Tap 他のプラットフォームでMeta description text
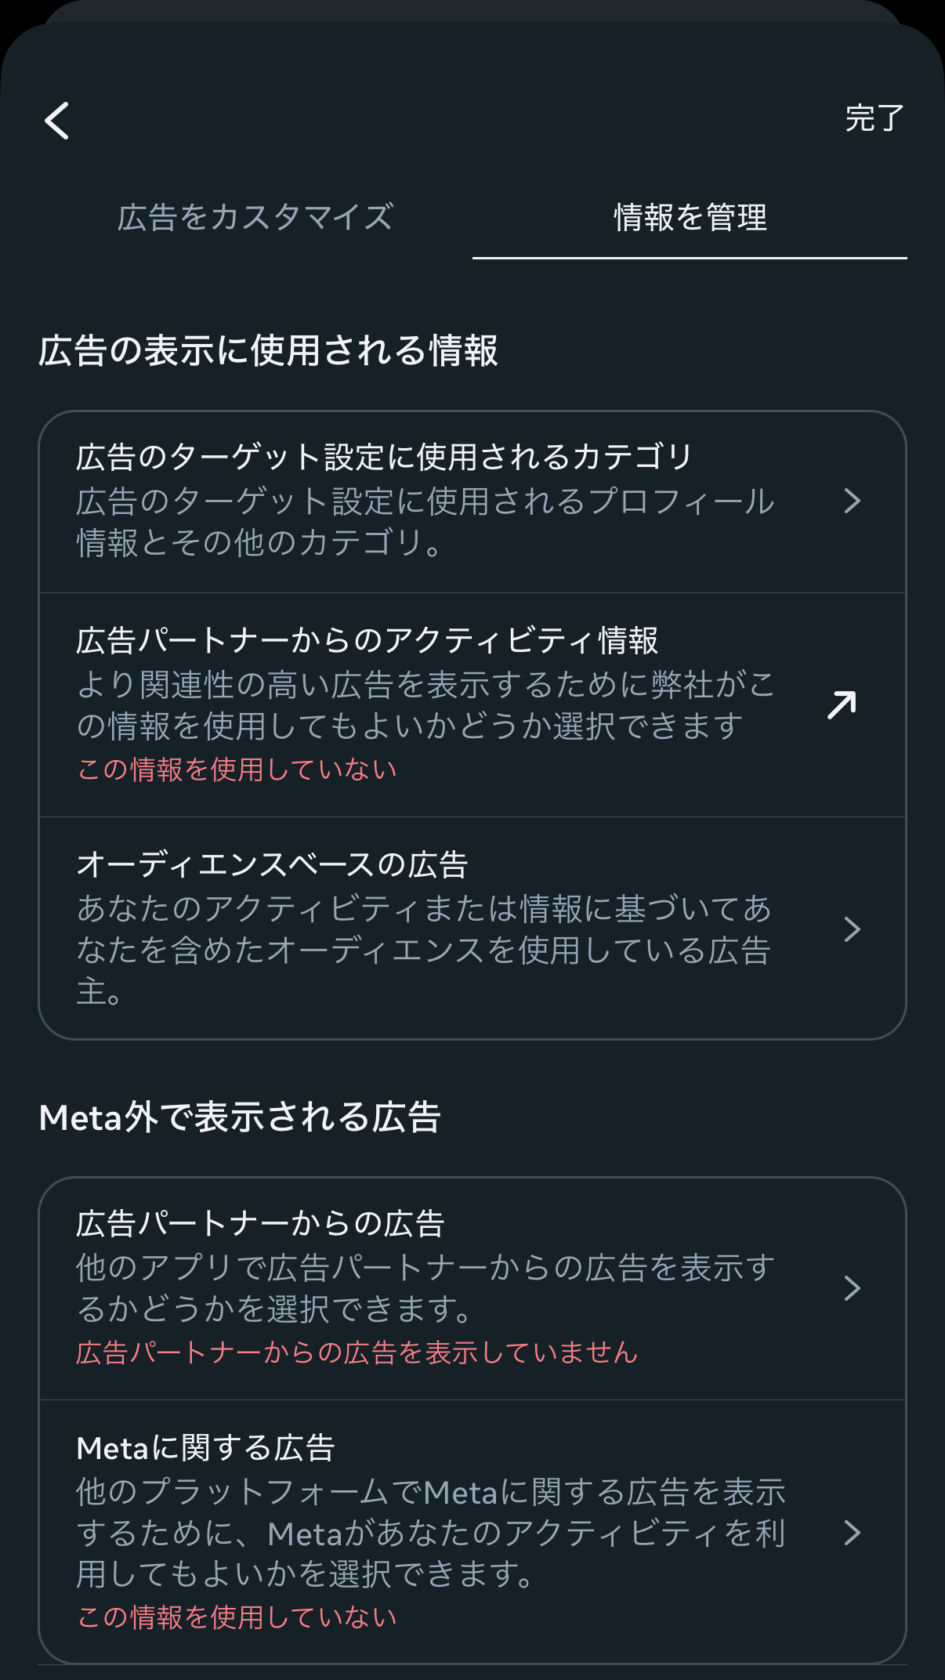 click(x=431, y=1533)
